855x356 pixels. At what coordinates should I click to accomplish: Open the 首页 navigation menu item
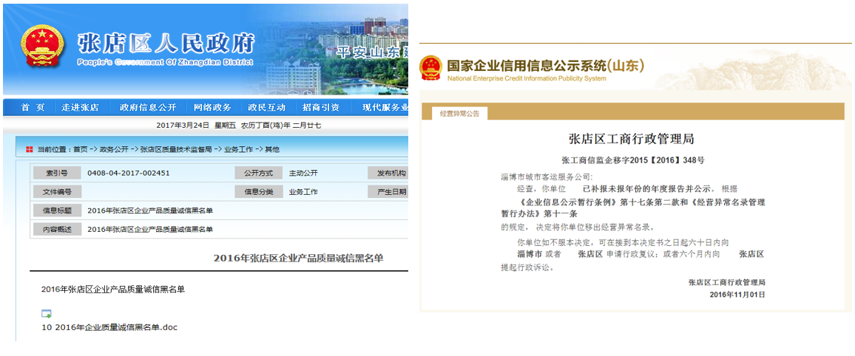coord(33,108)
